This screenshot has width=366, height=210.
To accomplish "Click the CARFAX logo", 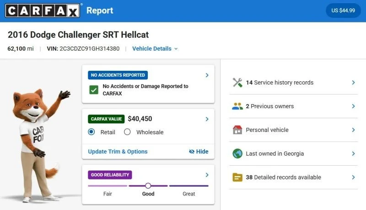I will [x=42, y=10].
